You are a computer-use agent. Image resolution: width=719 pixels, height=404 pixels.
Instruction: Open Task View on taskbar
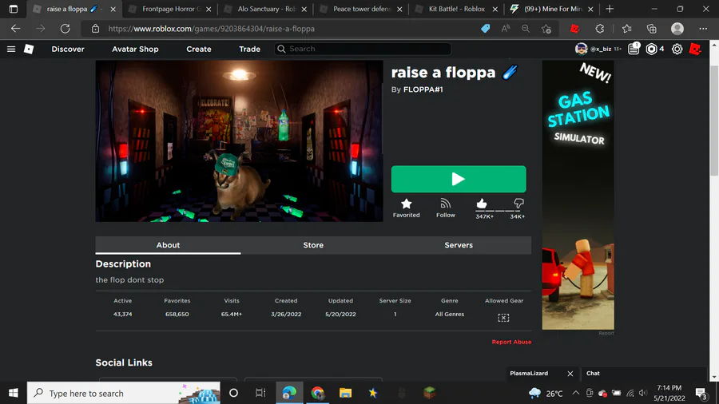click(260, 393)
